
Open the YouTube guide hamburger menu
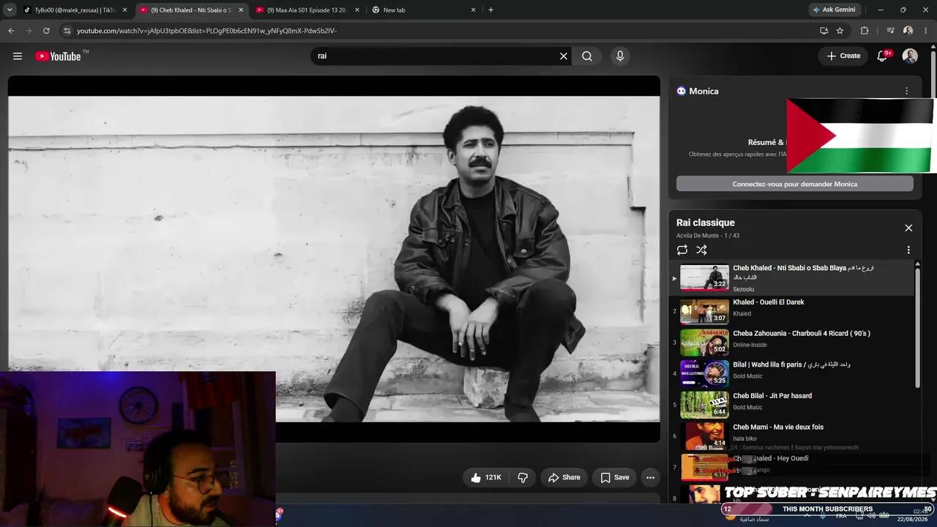[x=18, y=56]
